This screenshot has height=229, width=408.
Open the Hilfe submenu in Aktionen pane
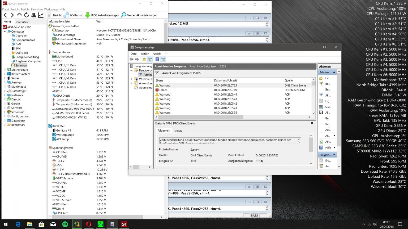click(334, 147)
